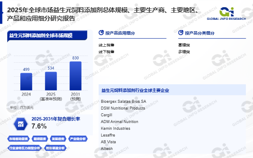Click the 2031 forecast bar showing 830
253x158 pixels.
coord(75,76)
